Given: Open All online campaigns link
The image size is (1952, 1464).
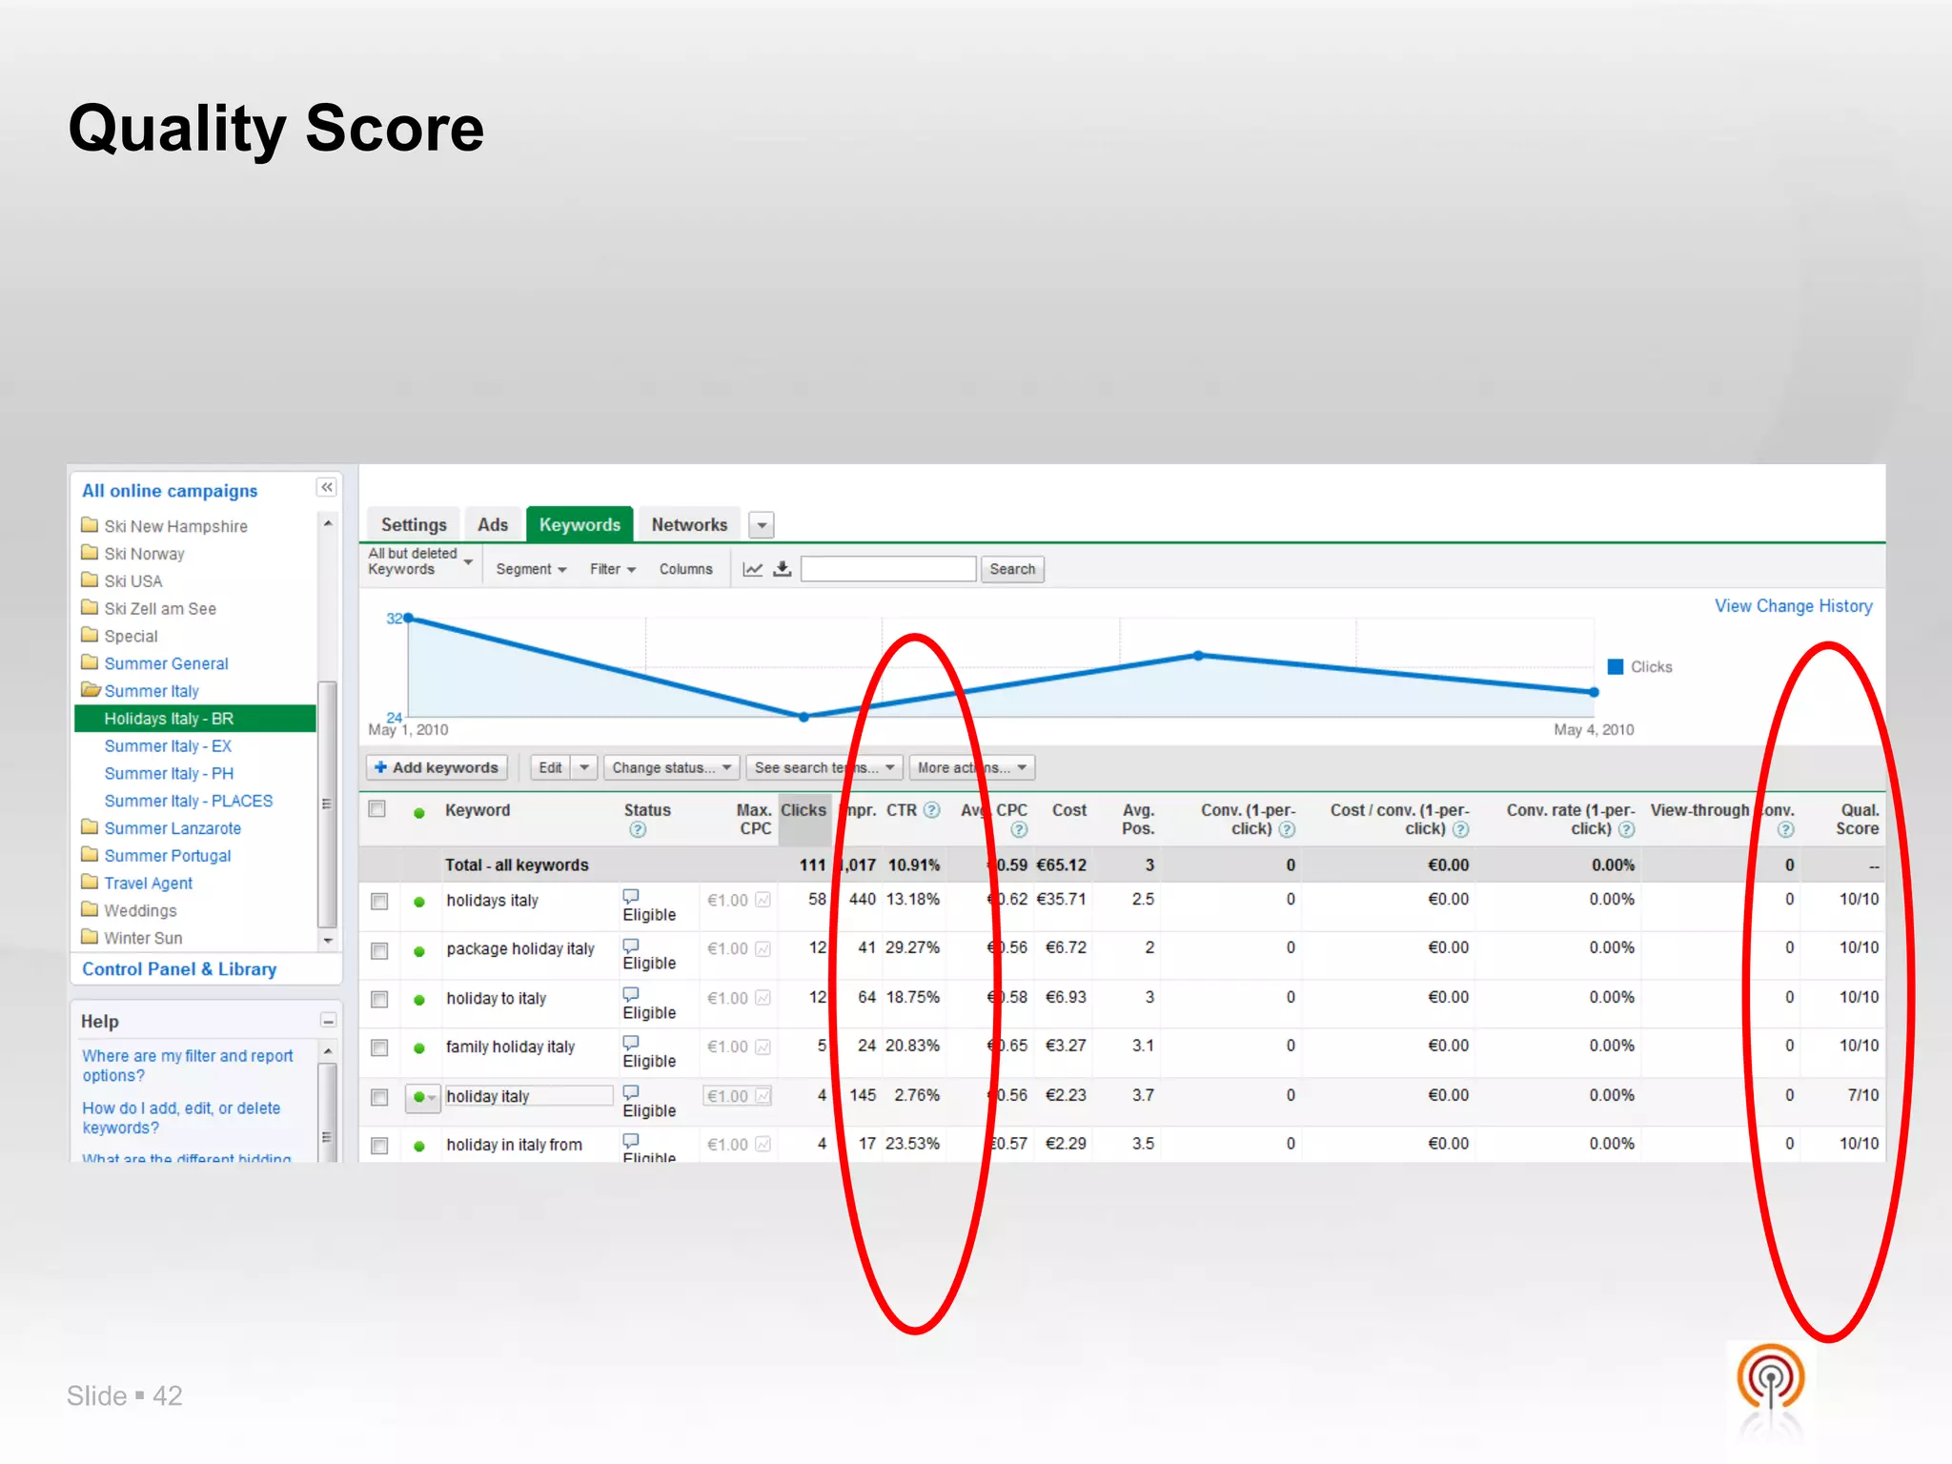Looking at the screenshot, I should tap(170, 491).
